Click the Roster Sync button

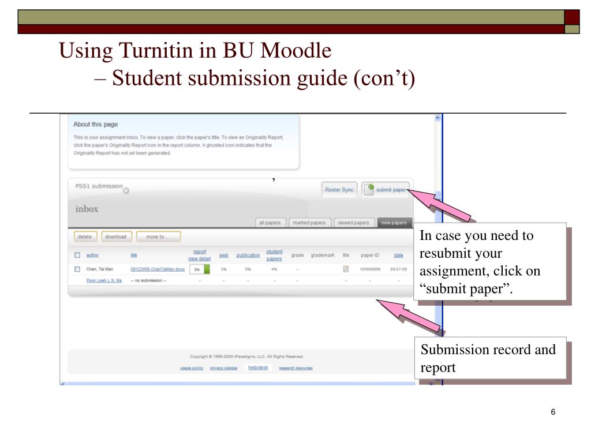coord(339,189)
